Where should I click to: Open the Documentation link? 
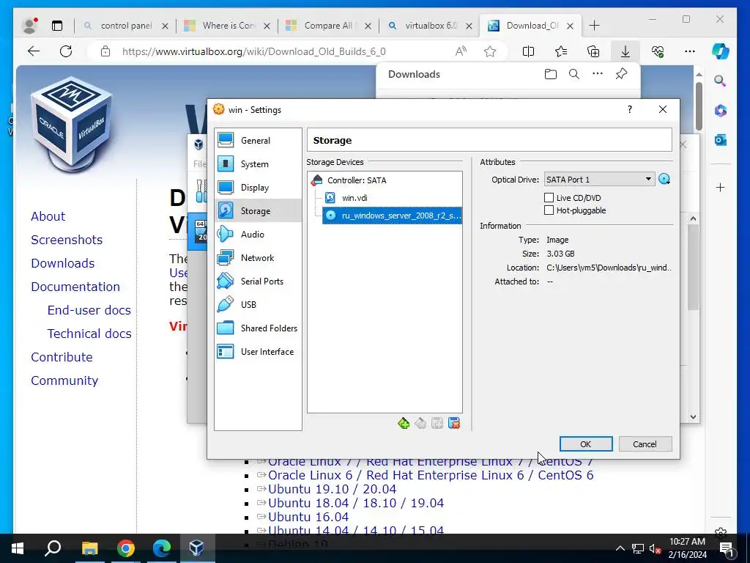[75, 287]
